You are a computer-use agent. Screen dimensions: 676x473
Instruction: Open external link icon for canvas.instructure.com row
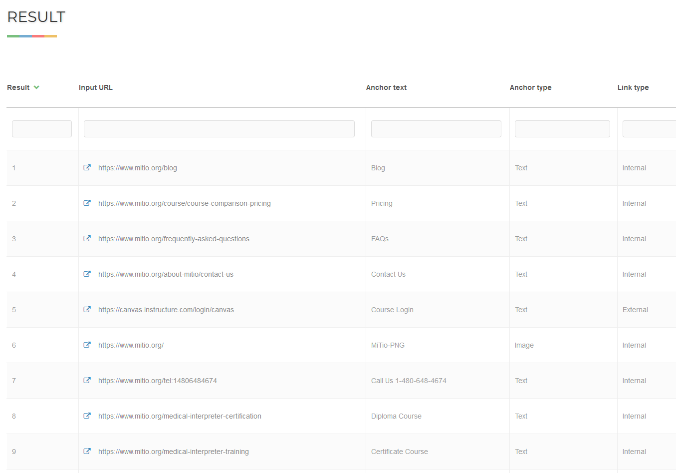87,309
